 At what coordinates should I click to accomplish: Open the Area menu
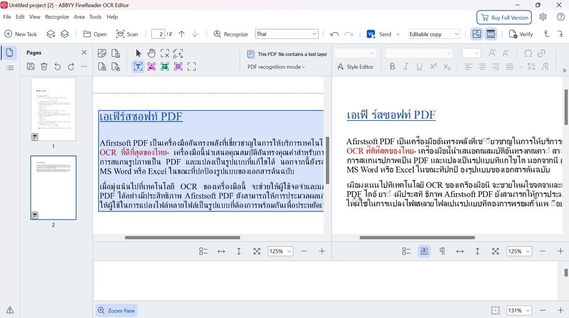point(79,17)
